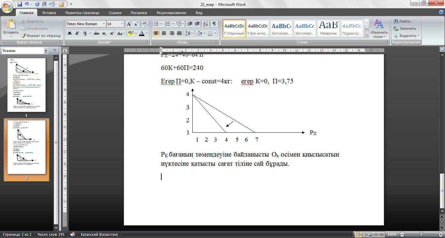Open font dialog launcher in Шрифт group
The height and width of the screenshot is (238, 445).
coord(147,42)
